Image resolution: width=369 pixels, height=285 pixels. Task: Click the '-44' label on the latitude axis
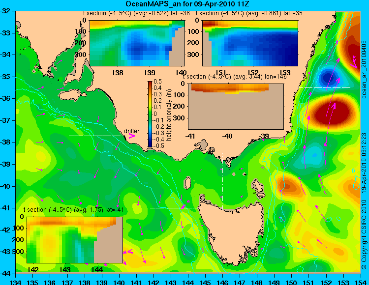coord(5,274)
